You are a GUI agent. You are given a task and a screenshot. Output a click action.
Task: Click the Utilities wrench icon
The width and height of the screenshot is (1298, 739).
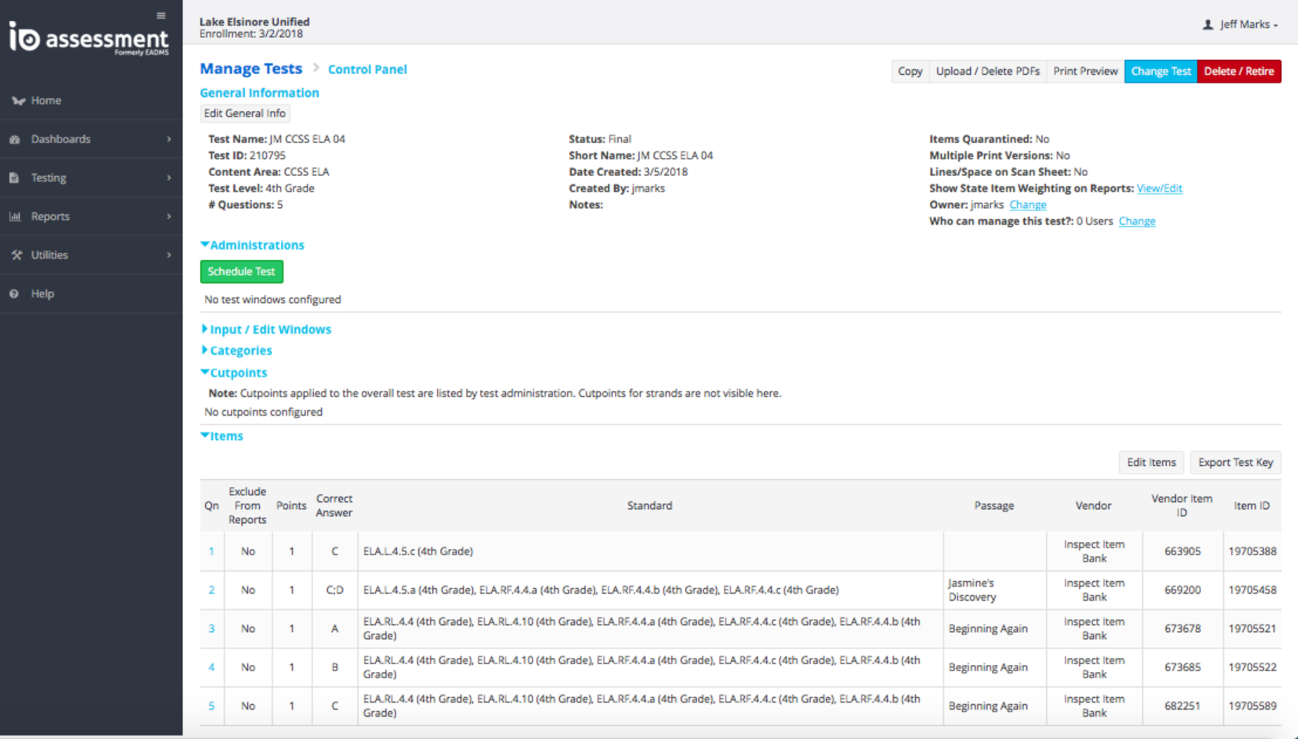point(16,255)
